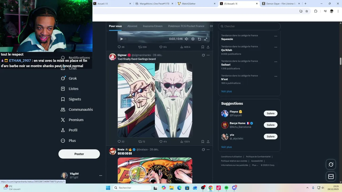
Task: Open the Chrome extensions puzzle icon
Action: (x=316, y=11)
